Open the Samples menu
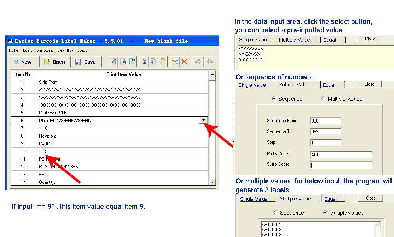 (44, 50)
